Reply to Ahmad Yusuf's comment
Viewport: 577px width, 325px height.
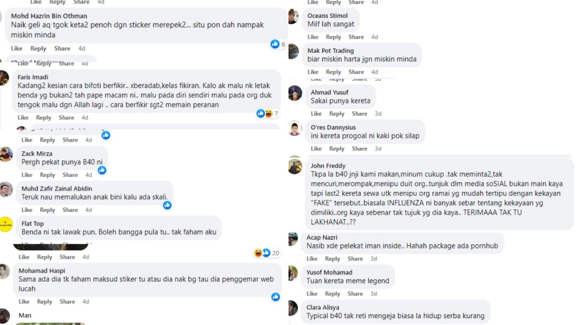[337, 114]
